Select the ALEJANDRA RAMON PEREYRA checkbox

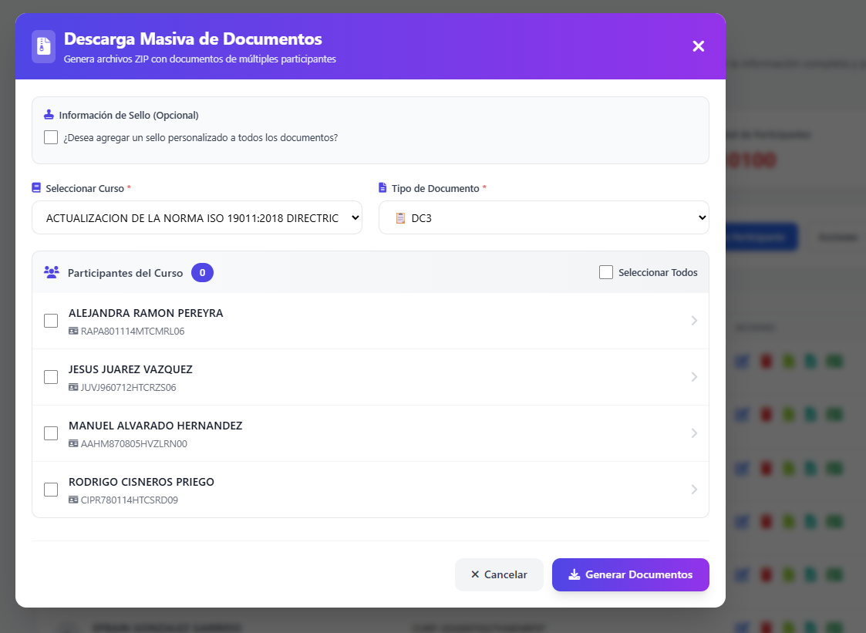[51, 321]
